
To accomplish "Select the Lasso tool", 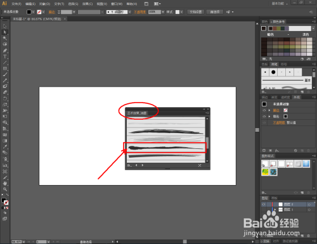I will [x=4, y=44].
